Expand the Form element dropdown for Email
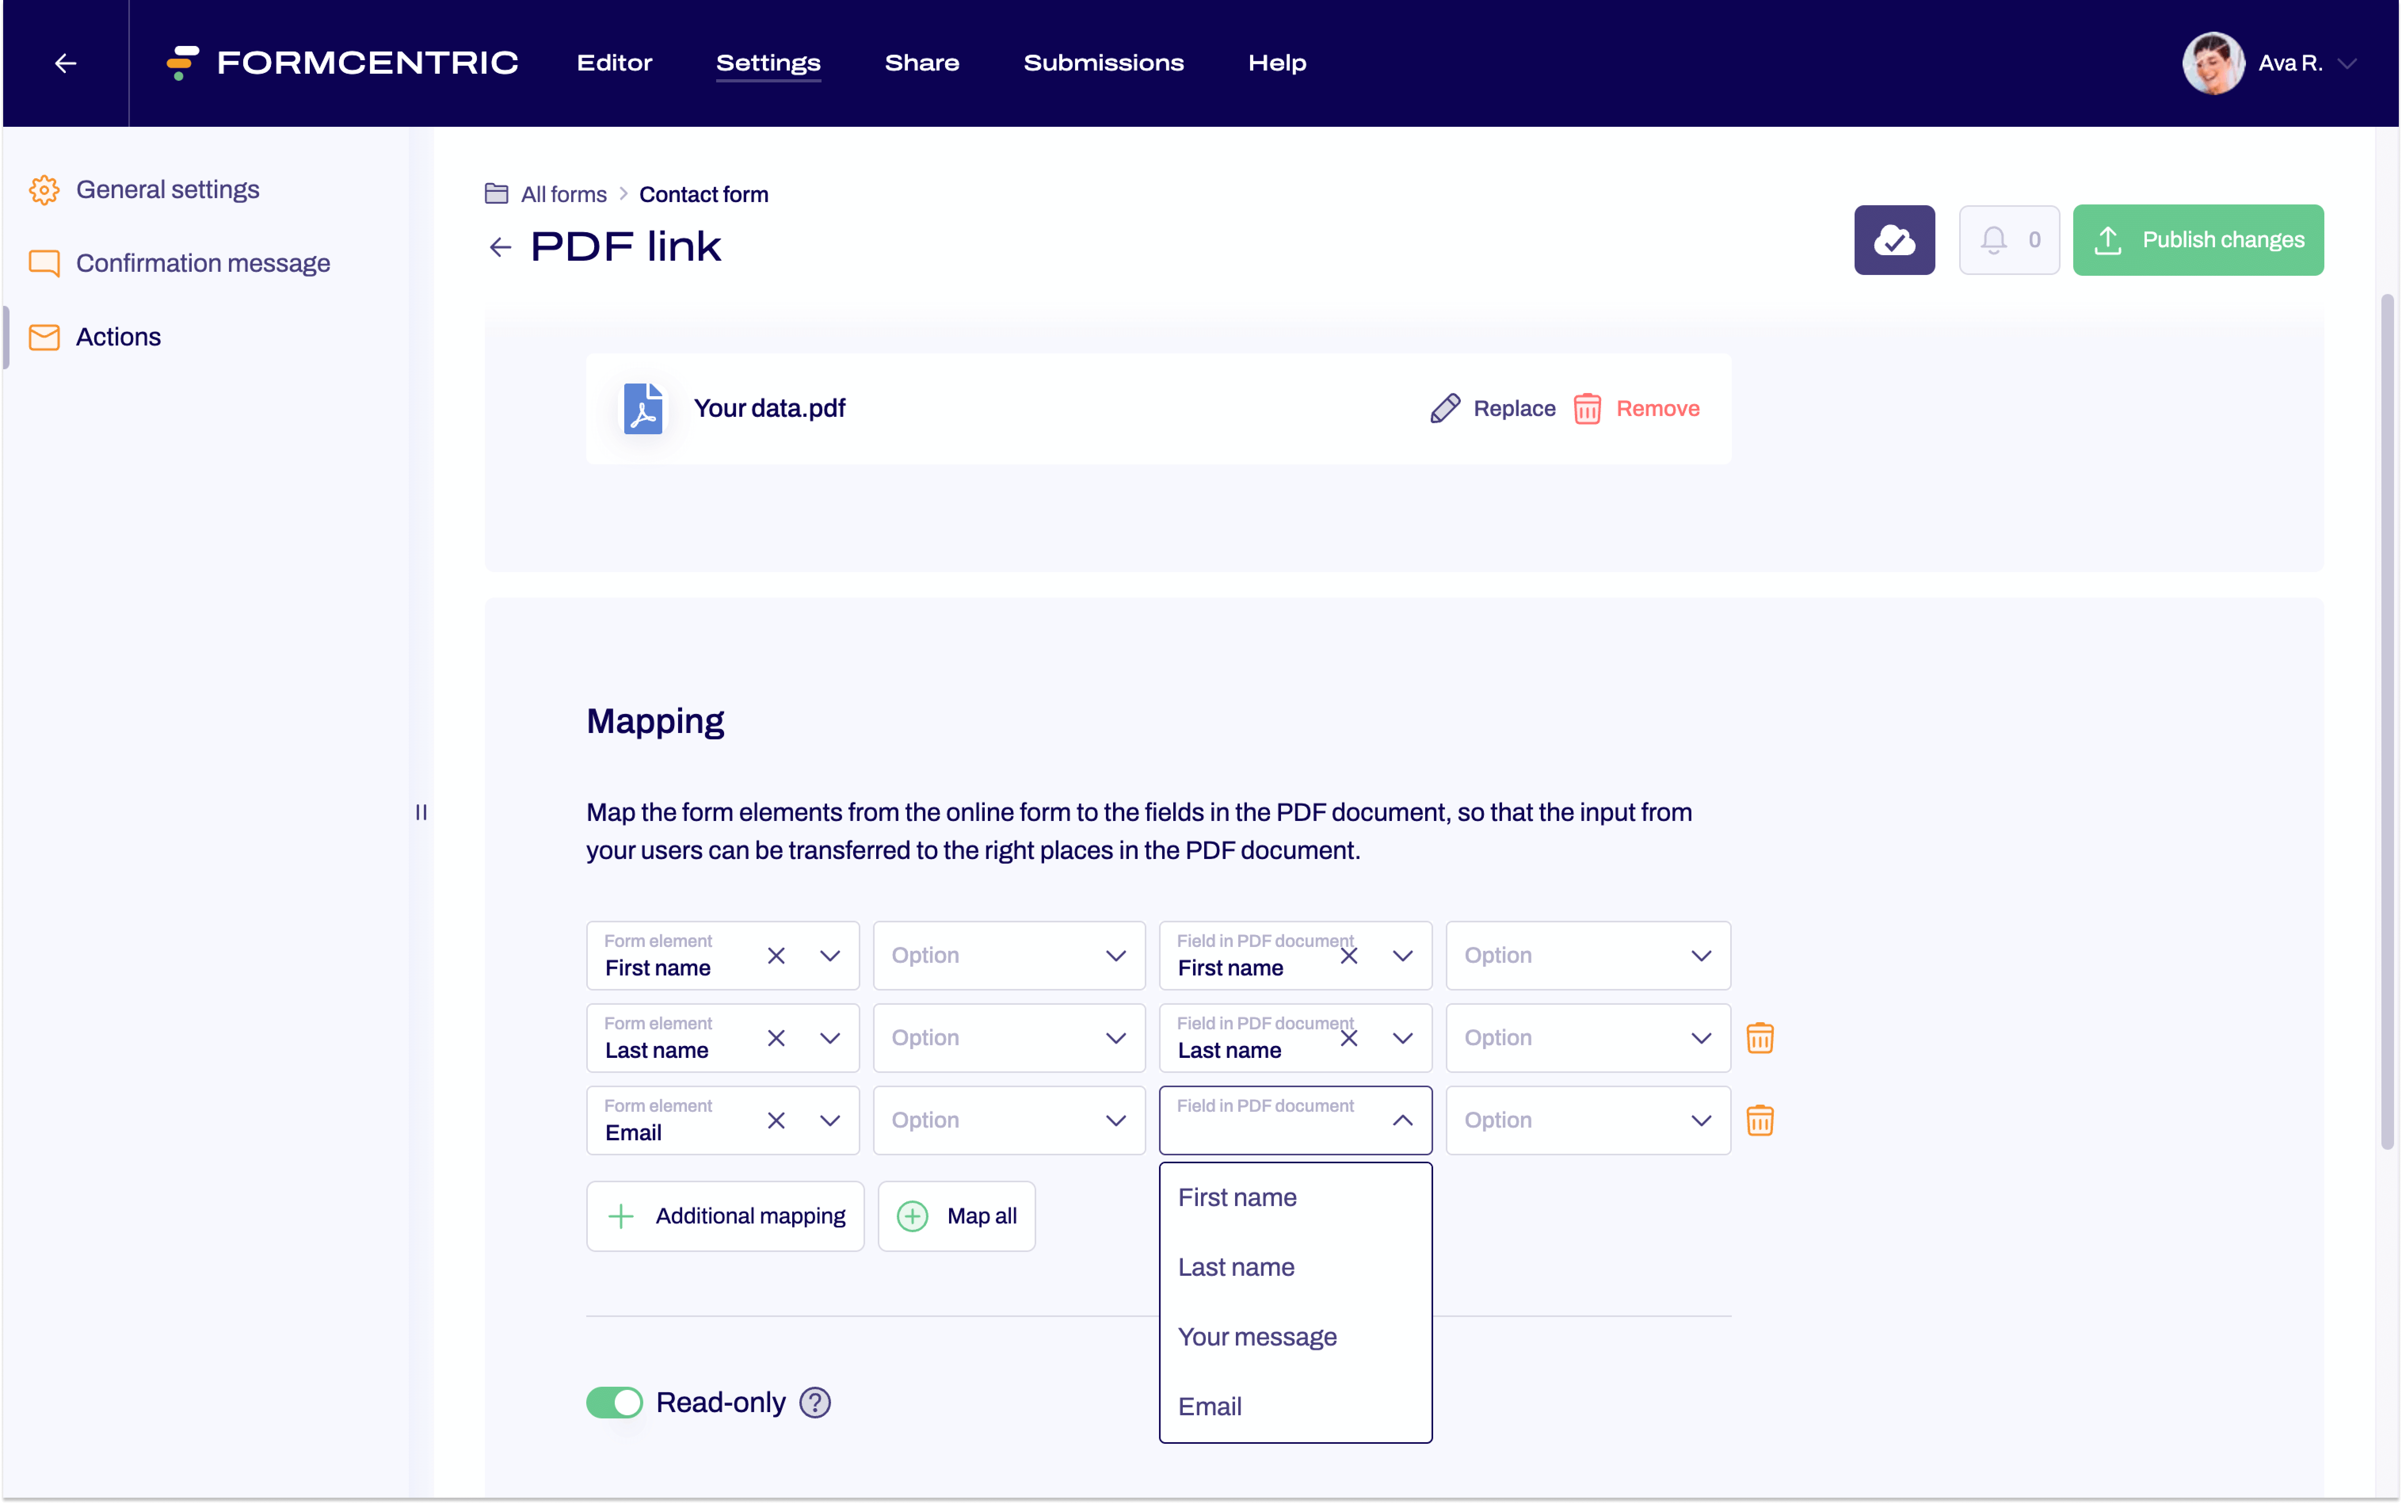This screenshot has width=2402, height=1504. (x=830, y=1120)
